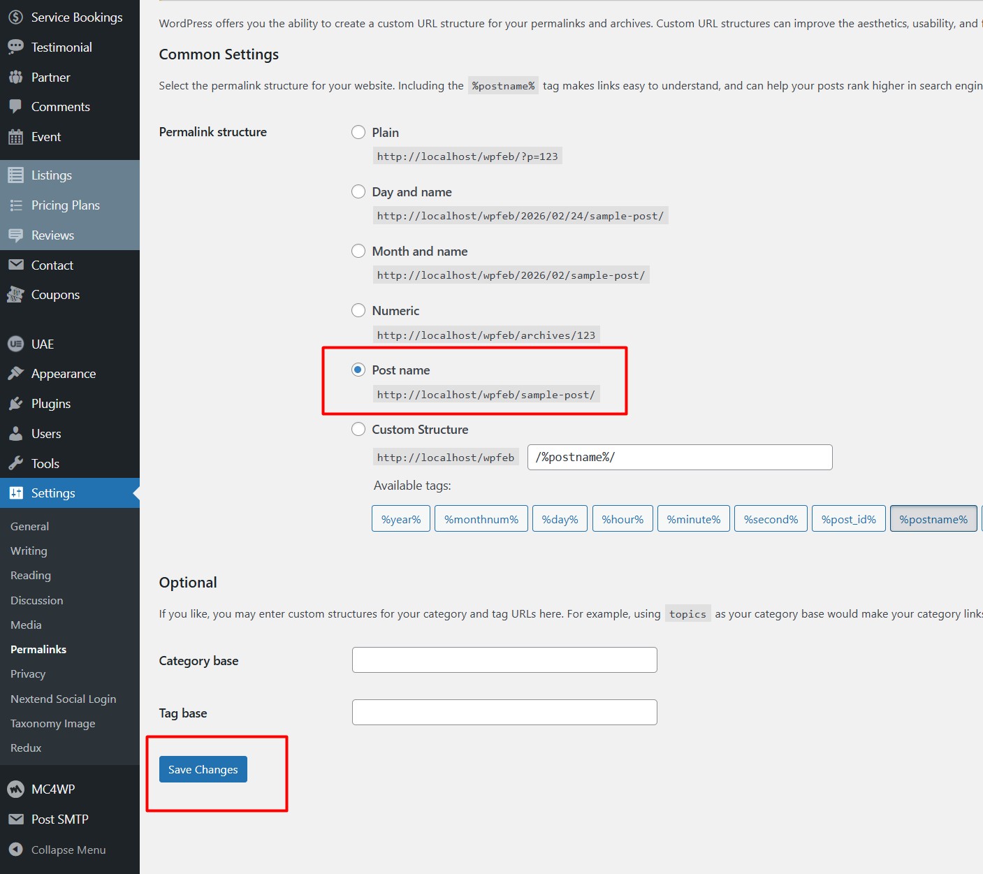Image resolution: width=983 pixels, height=874 pixels.
Task: Open the Testimonial speech bubble icon
Action: pos(15,48)
